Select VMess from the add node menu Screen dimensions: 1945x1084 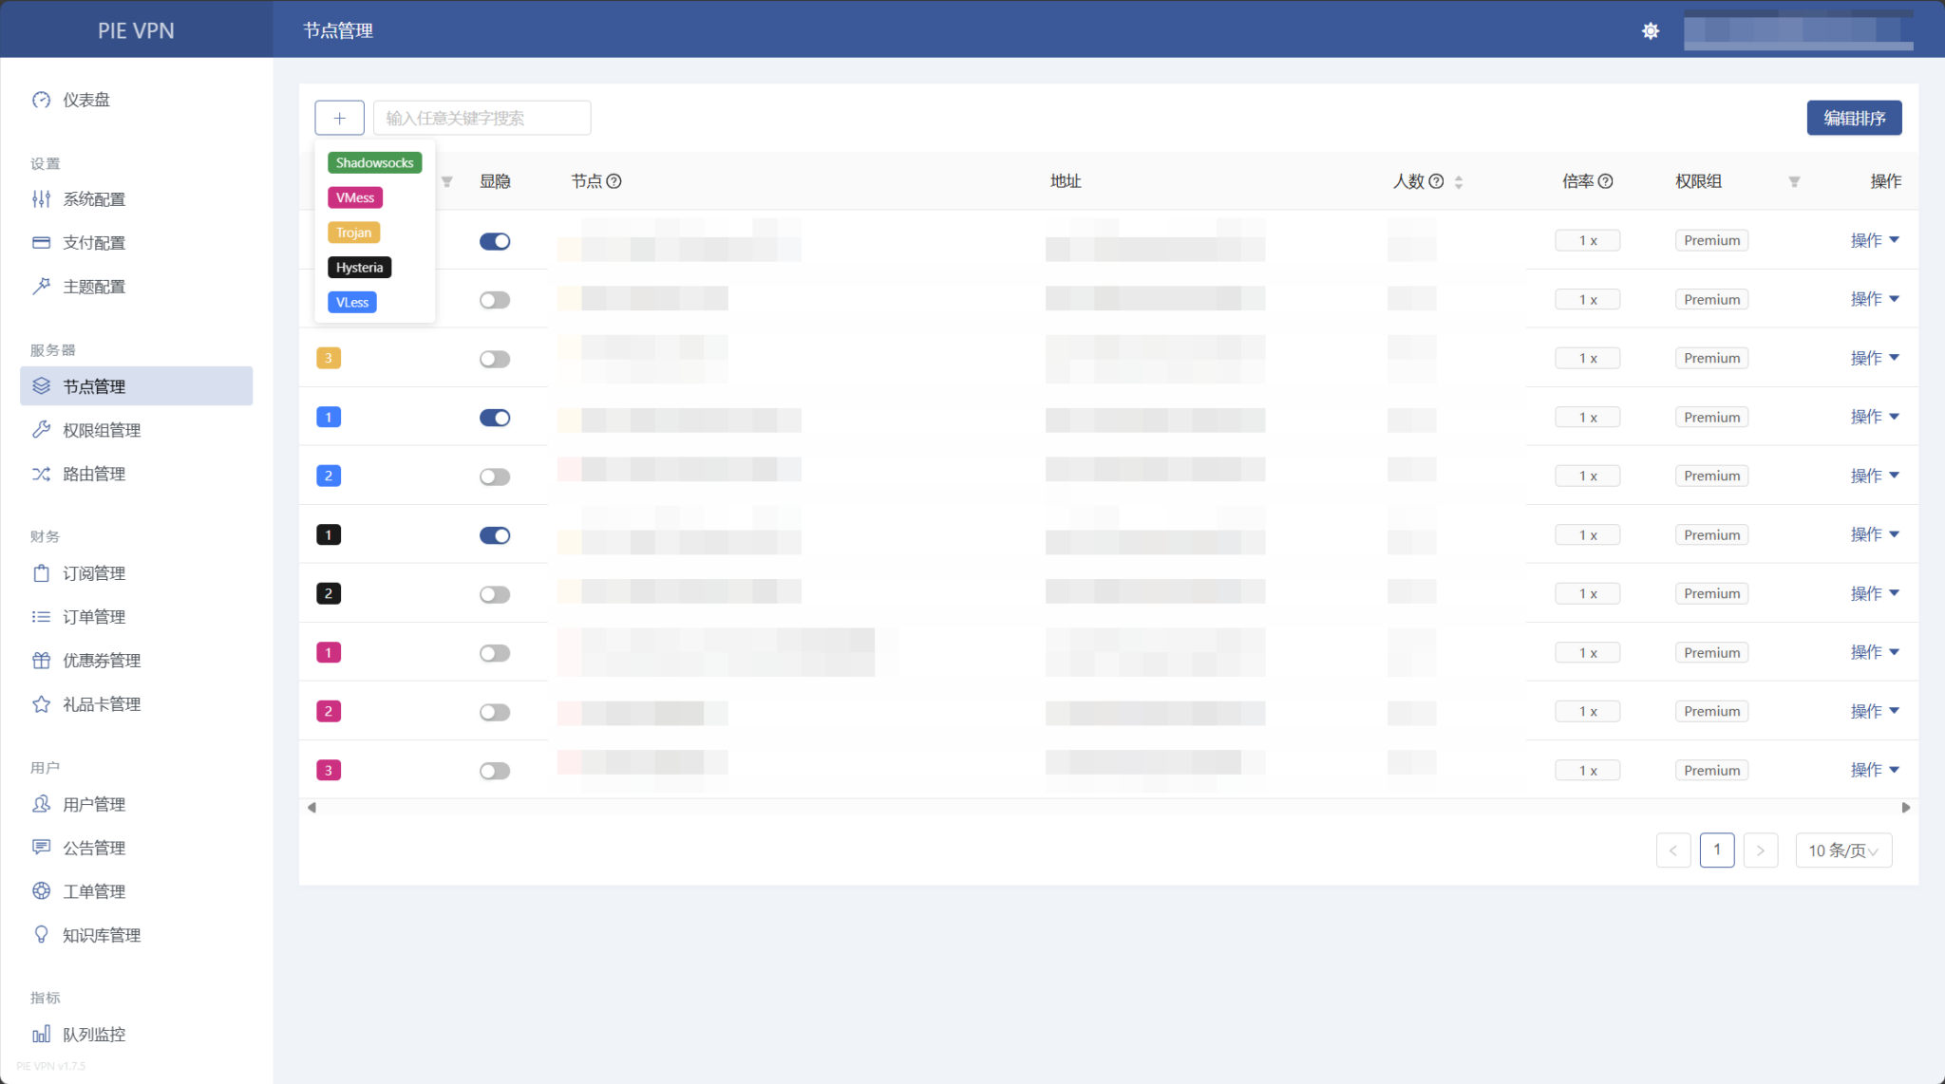point(355,197)
